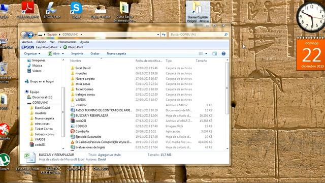This screenshot has width=325, height=183.
Task: Go back with Explorer back arrow
Action: pos(23,35)
